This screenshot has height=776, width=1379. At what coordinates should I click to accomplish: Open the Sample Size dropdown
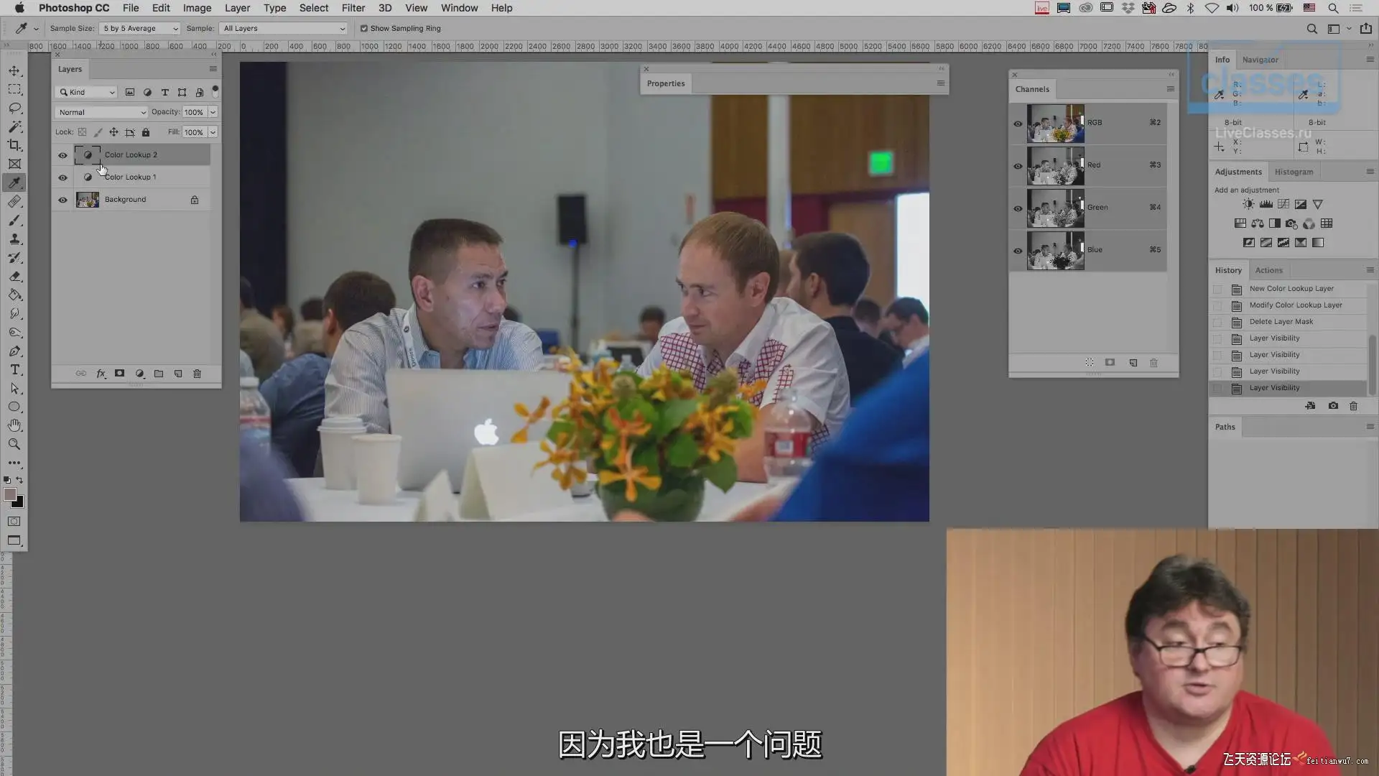(x=140, y=29)
